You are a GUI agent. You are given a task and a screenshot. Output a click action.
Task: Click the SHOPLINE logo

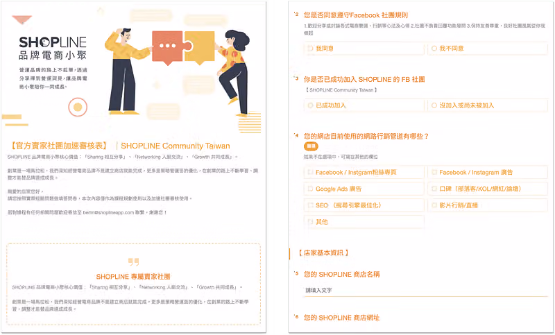pos(53,42)
